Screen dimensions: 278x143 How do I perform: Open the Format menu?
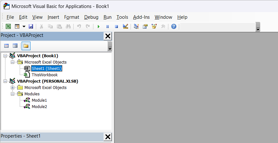coord(71,17)
